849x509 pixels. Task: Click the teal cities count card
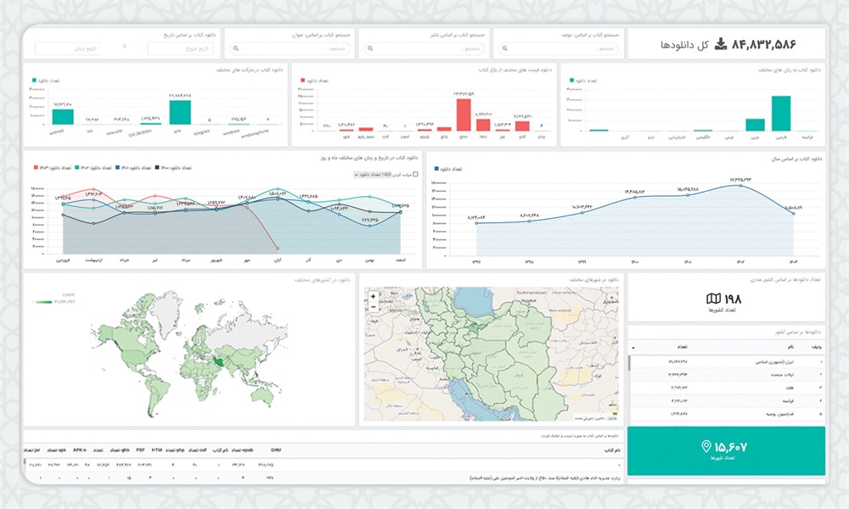tap(727, 450)
